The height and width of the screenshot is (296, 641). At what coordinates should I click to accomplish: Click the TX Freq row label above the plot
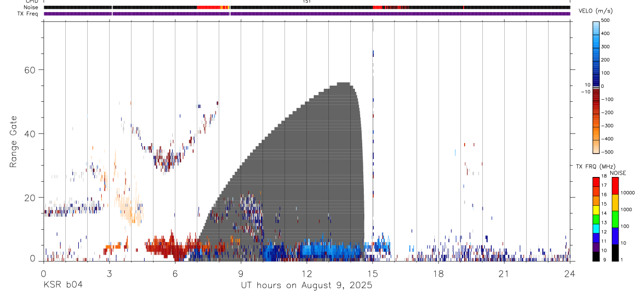coord(29,14)
